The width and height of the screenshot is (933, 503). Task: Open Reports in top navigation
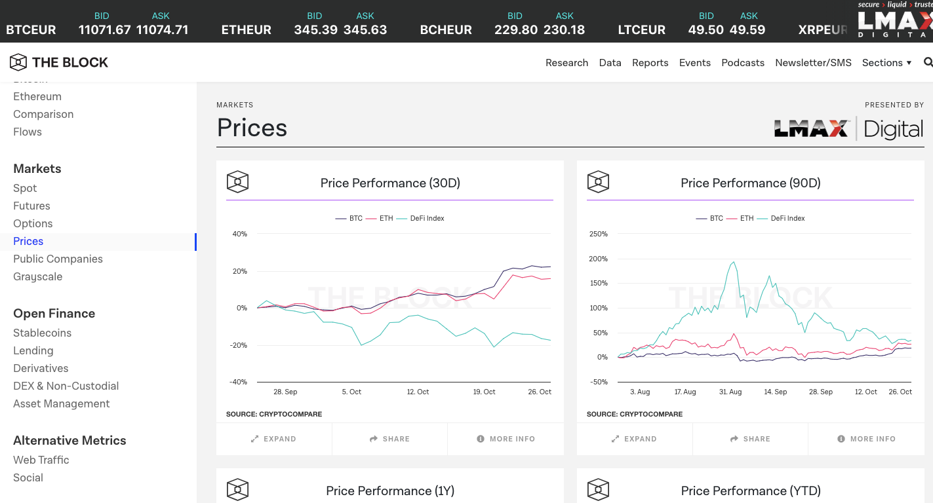(x=650, y=62)
